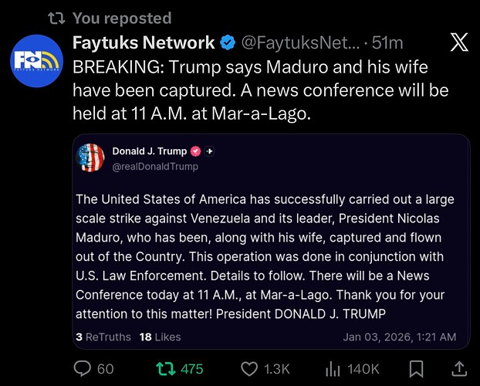Click red verified badge beside Donald J. Trump
This screenshot has width=480, height=386.
click(196, 151)
